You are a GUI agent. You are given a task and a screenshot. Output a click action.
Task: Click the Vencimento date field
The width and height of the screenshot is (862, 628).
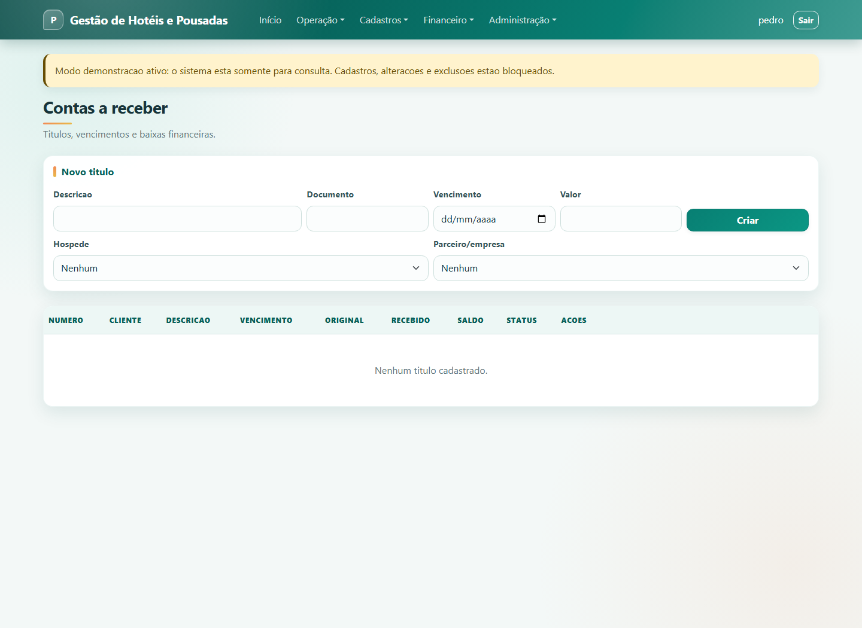[494, 219]
